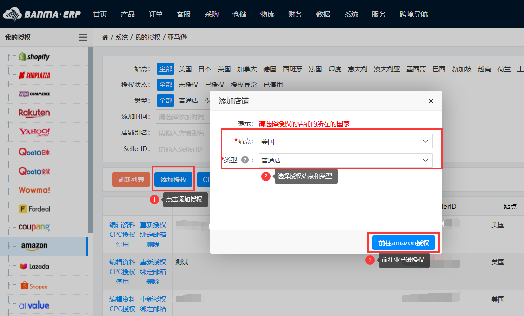The width and height of the screenshot is (524, 316).
Task: Choose Yahoo Japan in sidebar list
Action: (x=34, y=132)
